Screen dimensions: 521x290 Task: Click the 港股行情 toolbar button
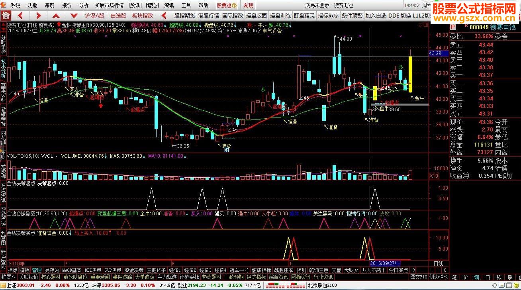(209, 16)
